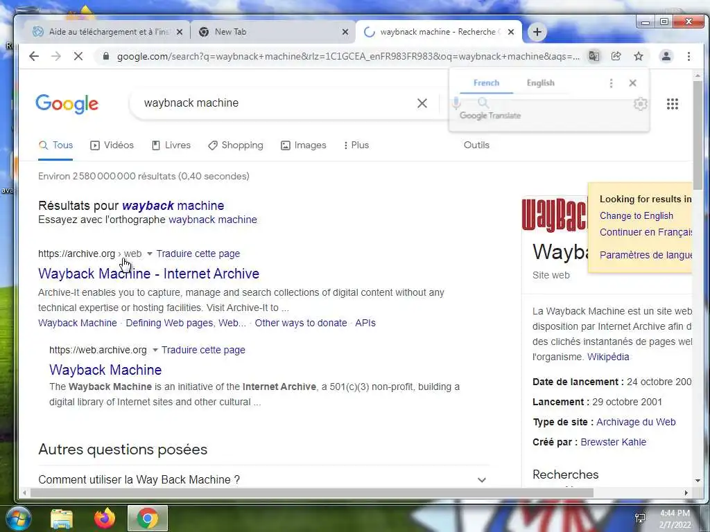Open the Outils search tools

476,145
